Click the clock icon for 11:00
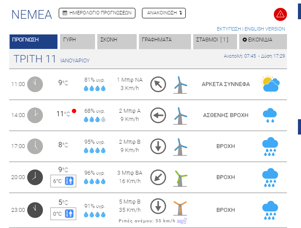The height and width of the screenshot is (228, 301). 35,84
